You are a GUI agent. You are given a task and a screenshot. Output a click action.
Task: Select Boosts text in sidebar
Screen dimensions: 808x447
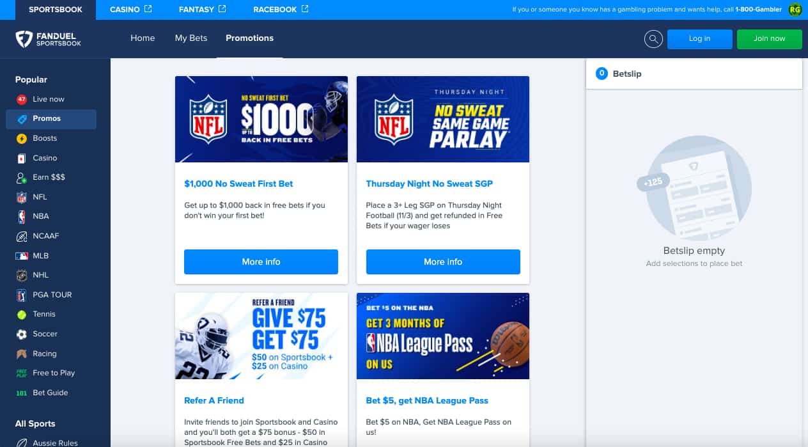(x=45, y=138)
